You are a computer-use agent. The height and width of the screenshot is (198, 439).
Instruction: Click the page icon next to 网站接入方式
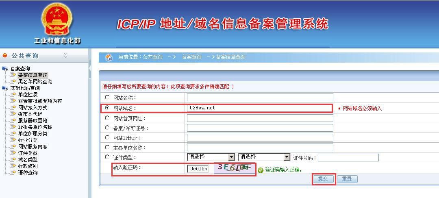(13, 108)
